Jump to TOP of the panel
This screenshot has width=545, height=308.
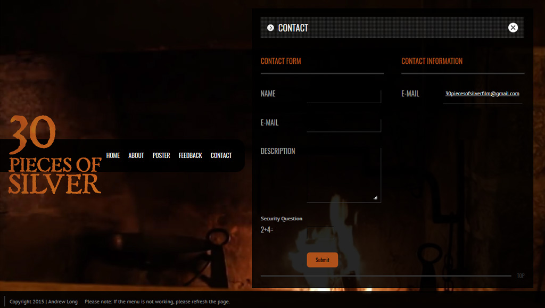(521, 276)
